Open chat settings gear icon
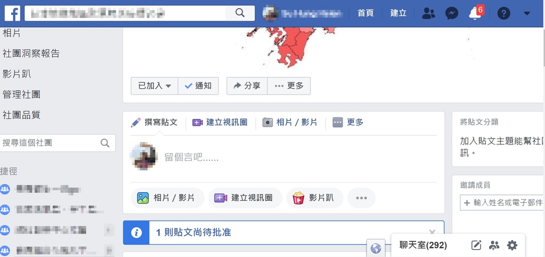 tap(512, 245)
